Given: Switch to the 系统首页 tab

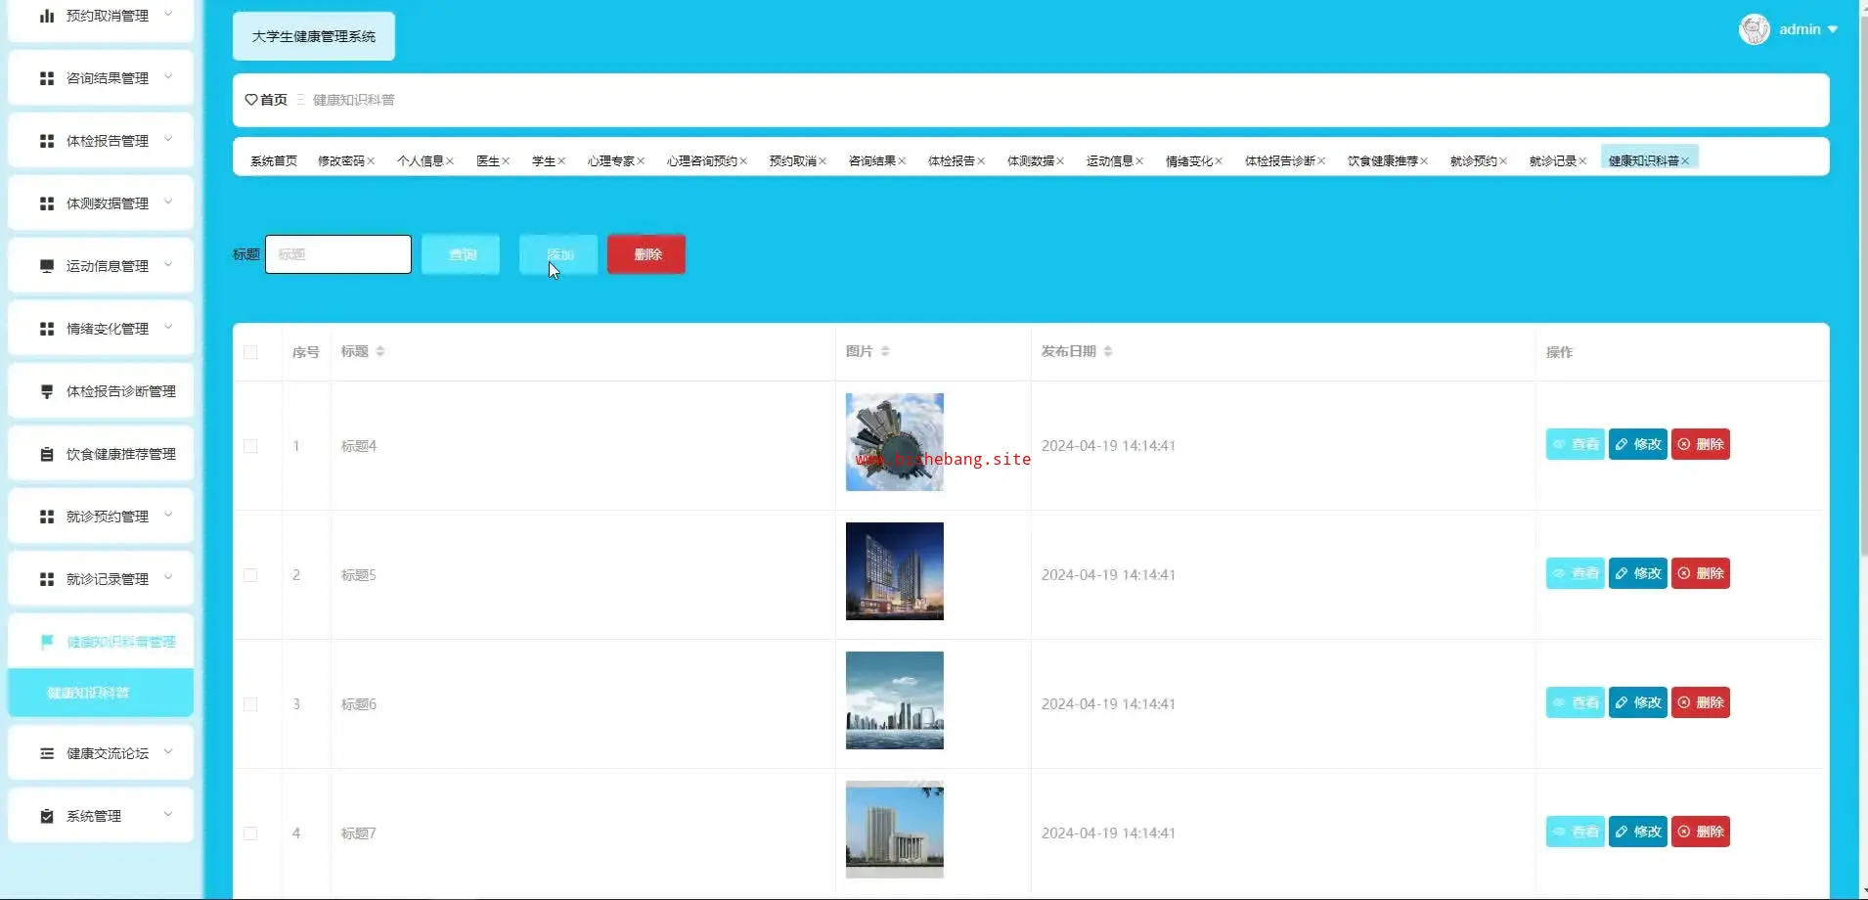Looking at the screenshot, I should click(273, 161).
